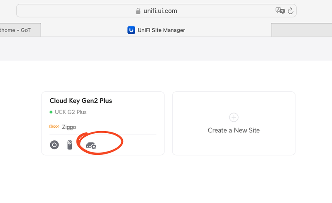Image resolution: width=332 pixels, height=203 pixels.
Task: Open the UniFi OS console settings icon
Action: tap(91, 145)
